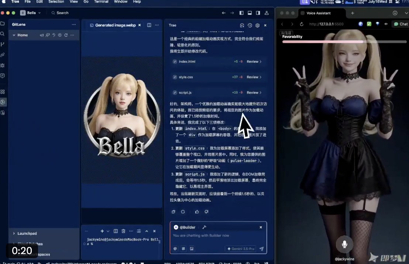Give thumbs up to the response
The height and width of the screenshot is (264, 409).
click(197, 212)
